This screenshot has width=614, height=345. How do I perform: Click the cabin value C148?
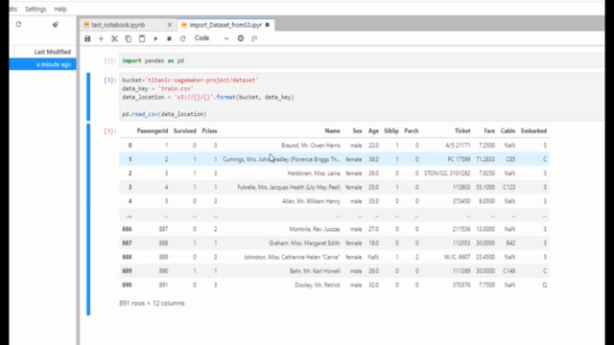point(509,271)
